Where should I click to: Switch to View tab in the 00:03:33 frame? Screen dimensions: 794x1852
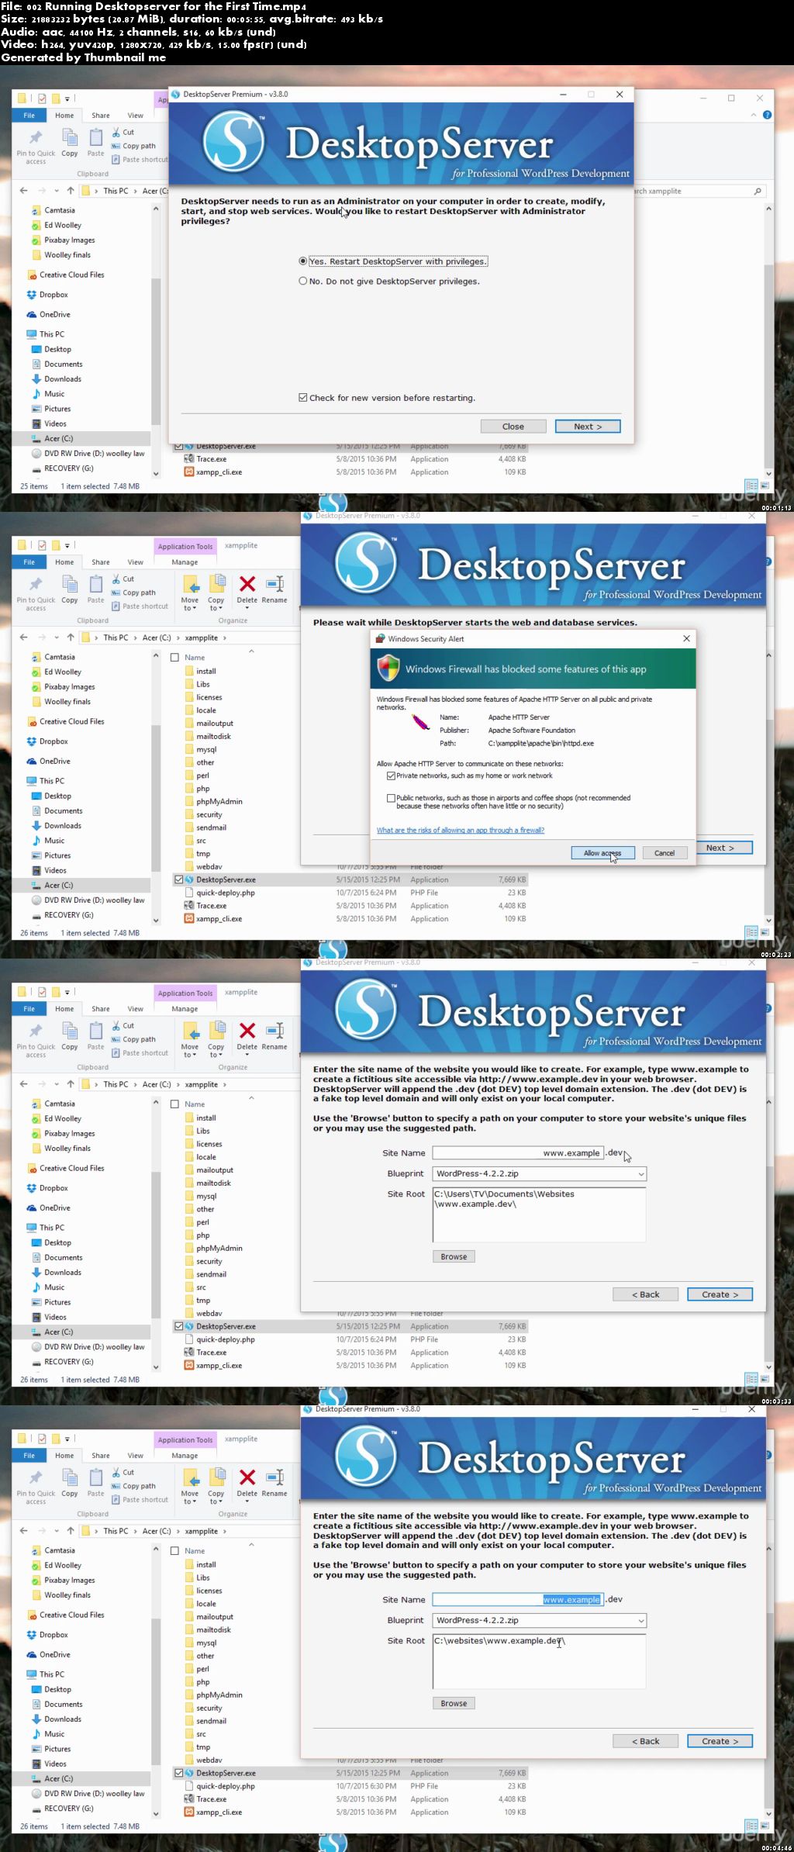pos(136,1009)
